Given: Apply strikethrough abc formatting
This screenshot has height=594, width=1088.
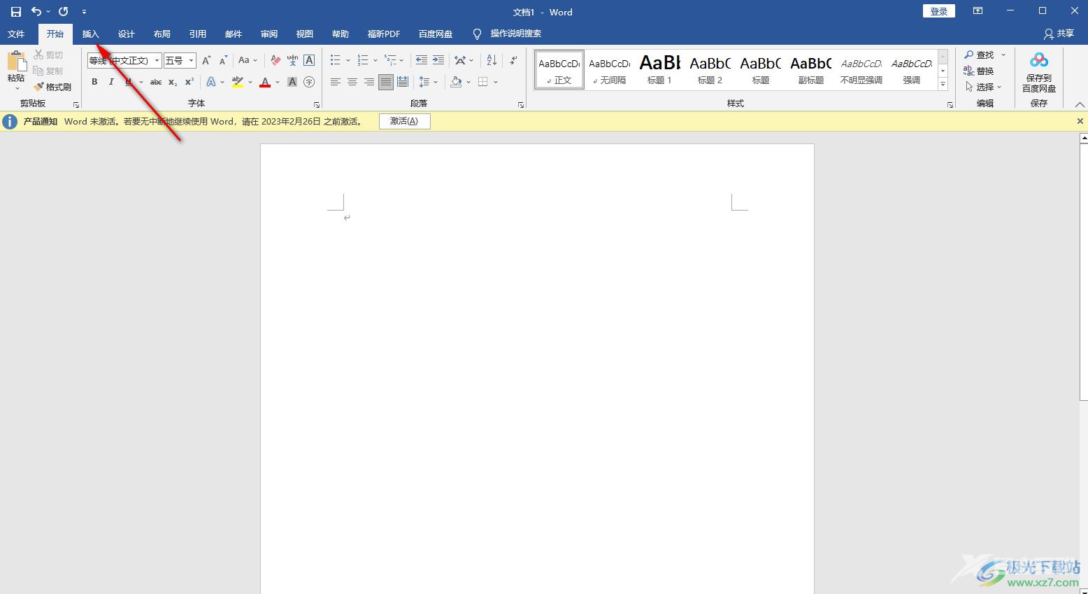Looking at the screenshot, I should pyautogui.click(x=156, y=82).
